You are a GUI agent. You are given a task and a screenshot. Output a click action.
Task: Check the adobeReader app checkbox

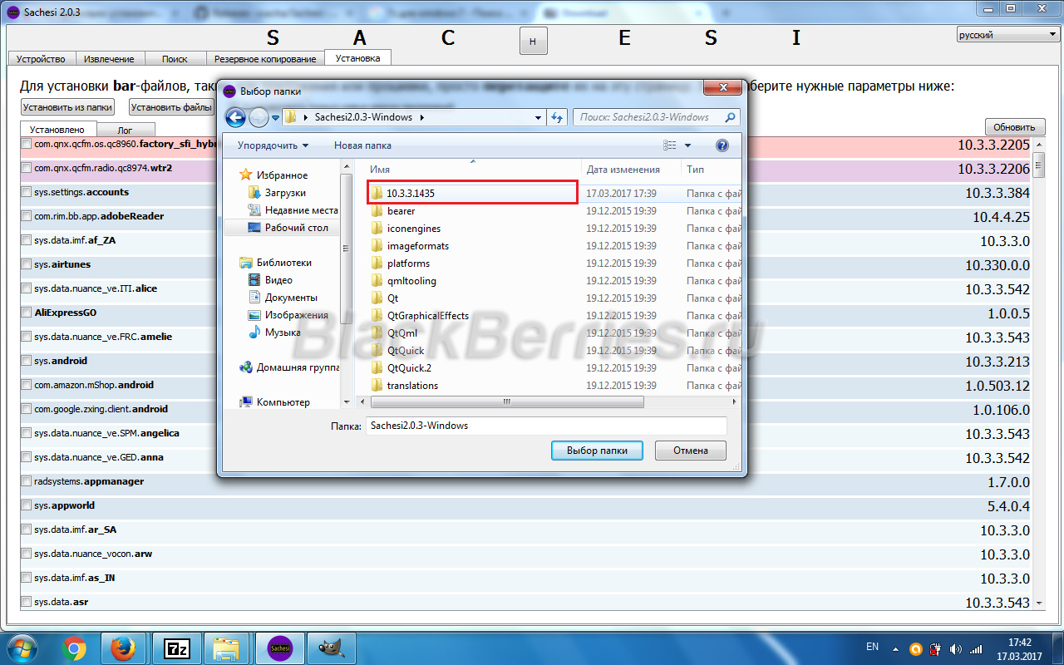(27, 216)
